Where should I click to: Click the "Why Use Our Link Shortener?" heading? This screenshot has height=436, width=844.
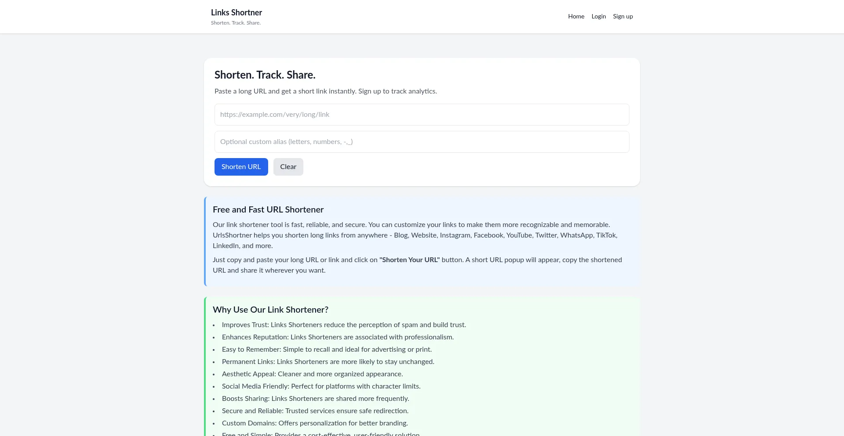(270, 310)
